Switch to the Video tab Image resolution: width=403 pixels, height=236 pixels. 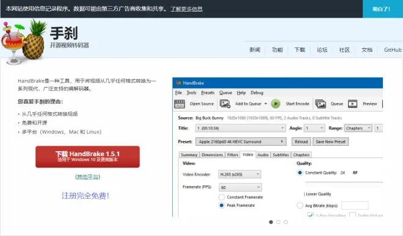[x=248, y=154]
